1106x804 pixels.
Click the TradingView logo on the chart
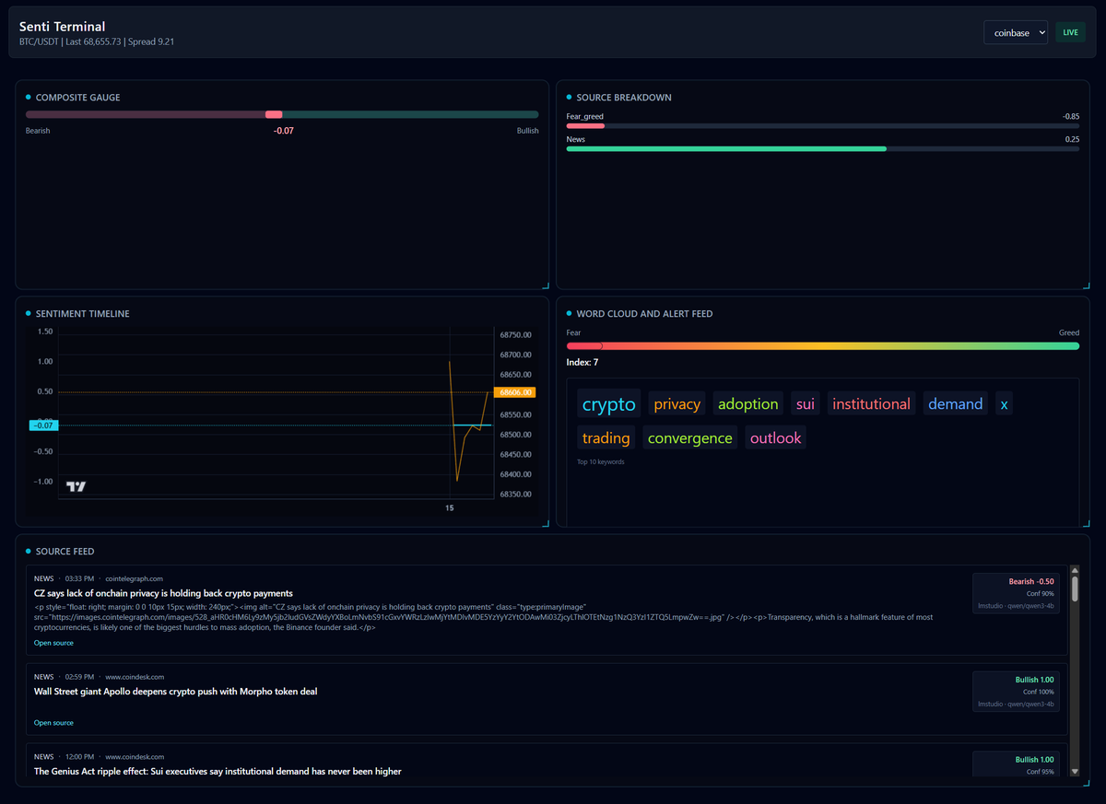pyautogui.click(x=76, y=486)
